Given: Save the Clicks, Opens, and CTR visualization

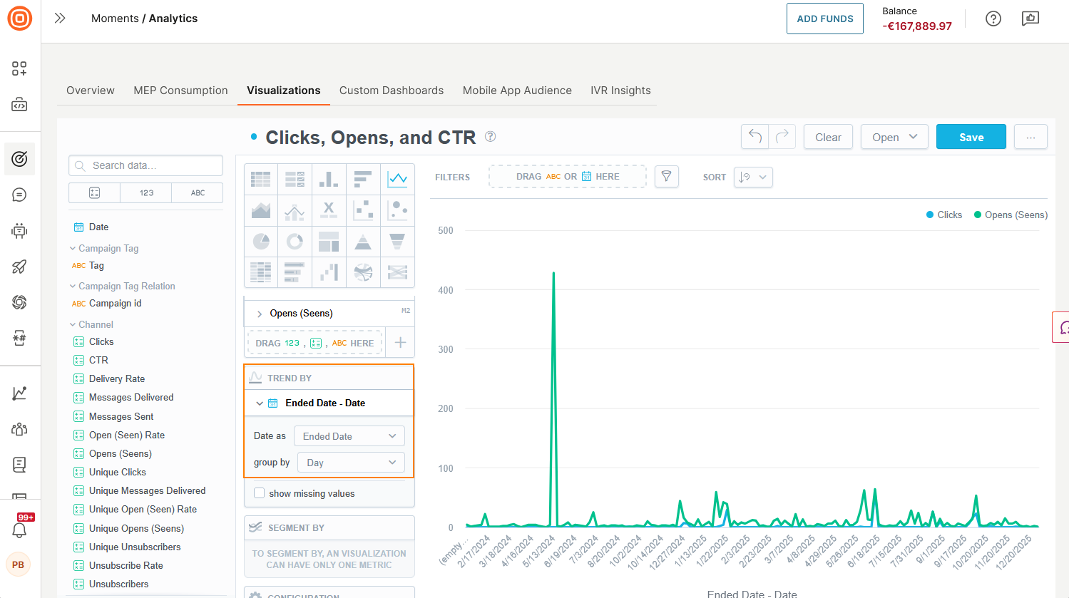Looking at the screenshot, I should click(971, 136).
